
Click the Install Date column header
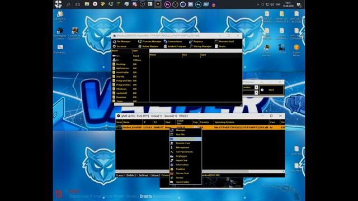click(x=183, y=122)
